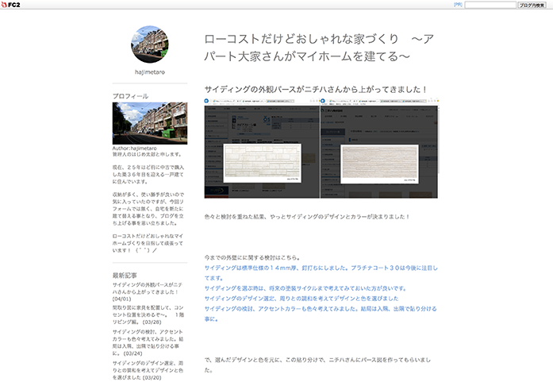Click the ブログ内検索 search button
The width and height of the screenshot is (553, 382).
pos(532,5)
